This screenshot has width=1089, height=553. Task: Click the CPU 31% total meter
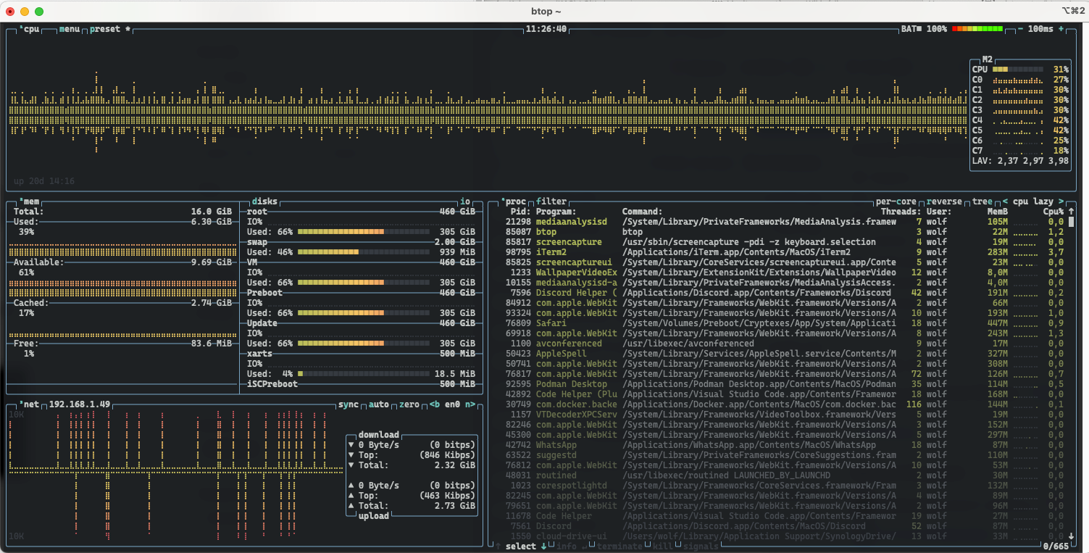(x=1018, y=70)
